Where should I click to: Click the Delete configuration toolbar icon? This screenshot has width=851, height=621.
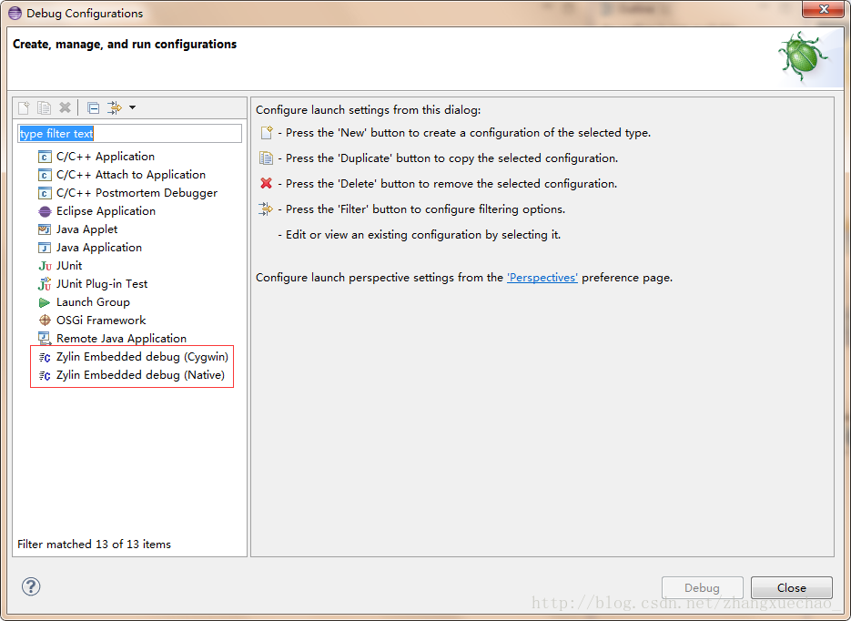click(66, 107)
